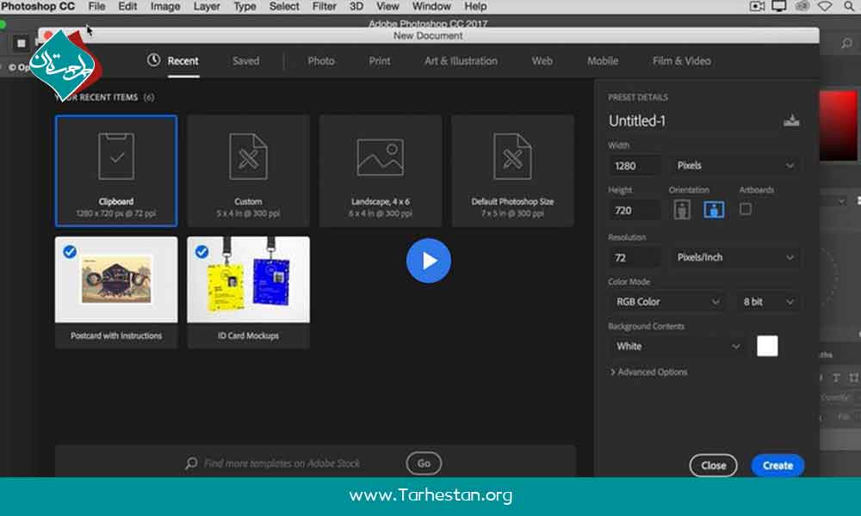Click the save preset icon beside Untitled-1
Viewport: 861px width, 516px height.
[x=791, y=120]
